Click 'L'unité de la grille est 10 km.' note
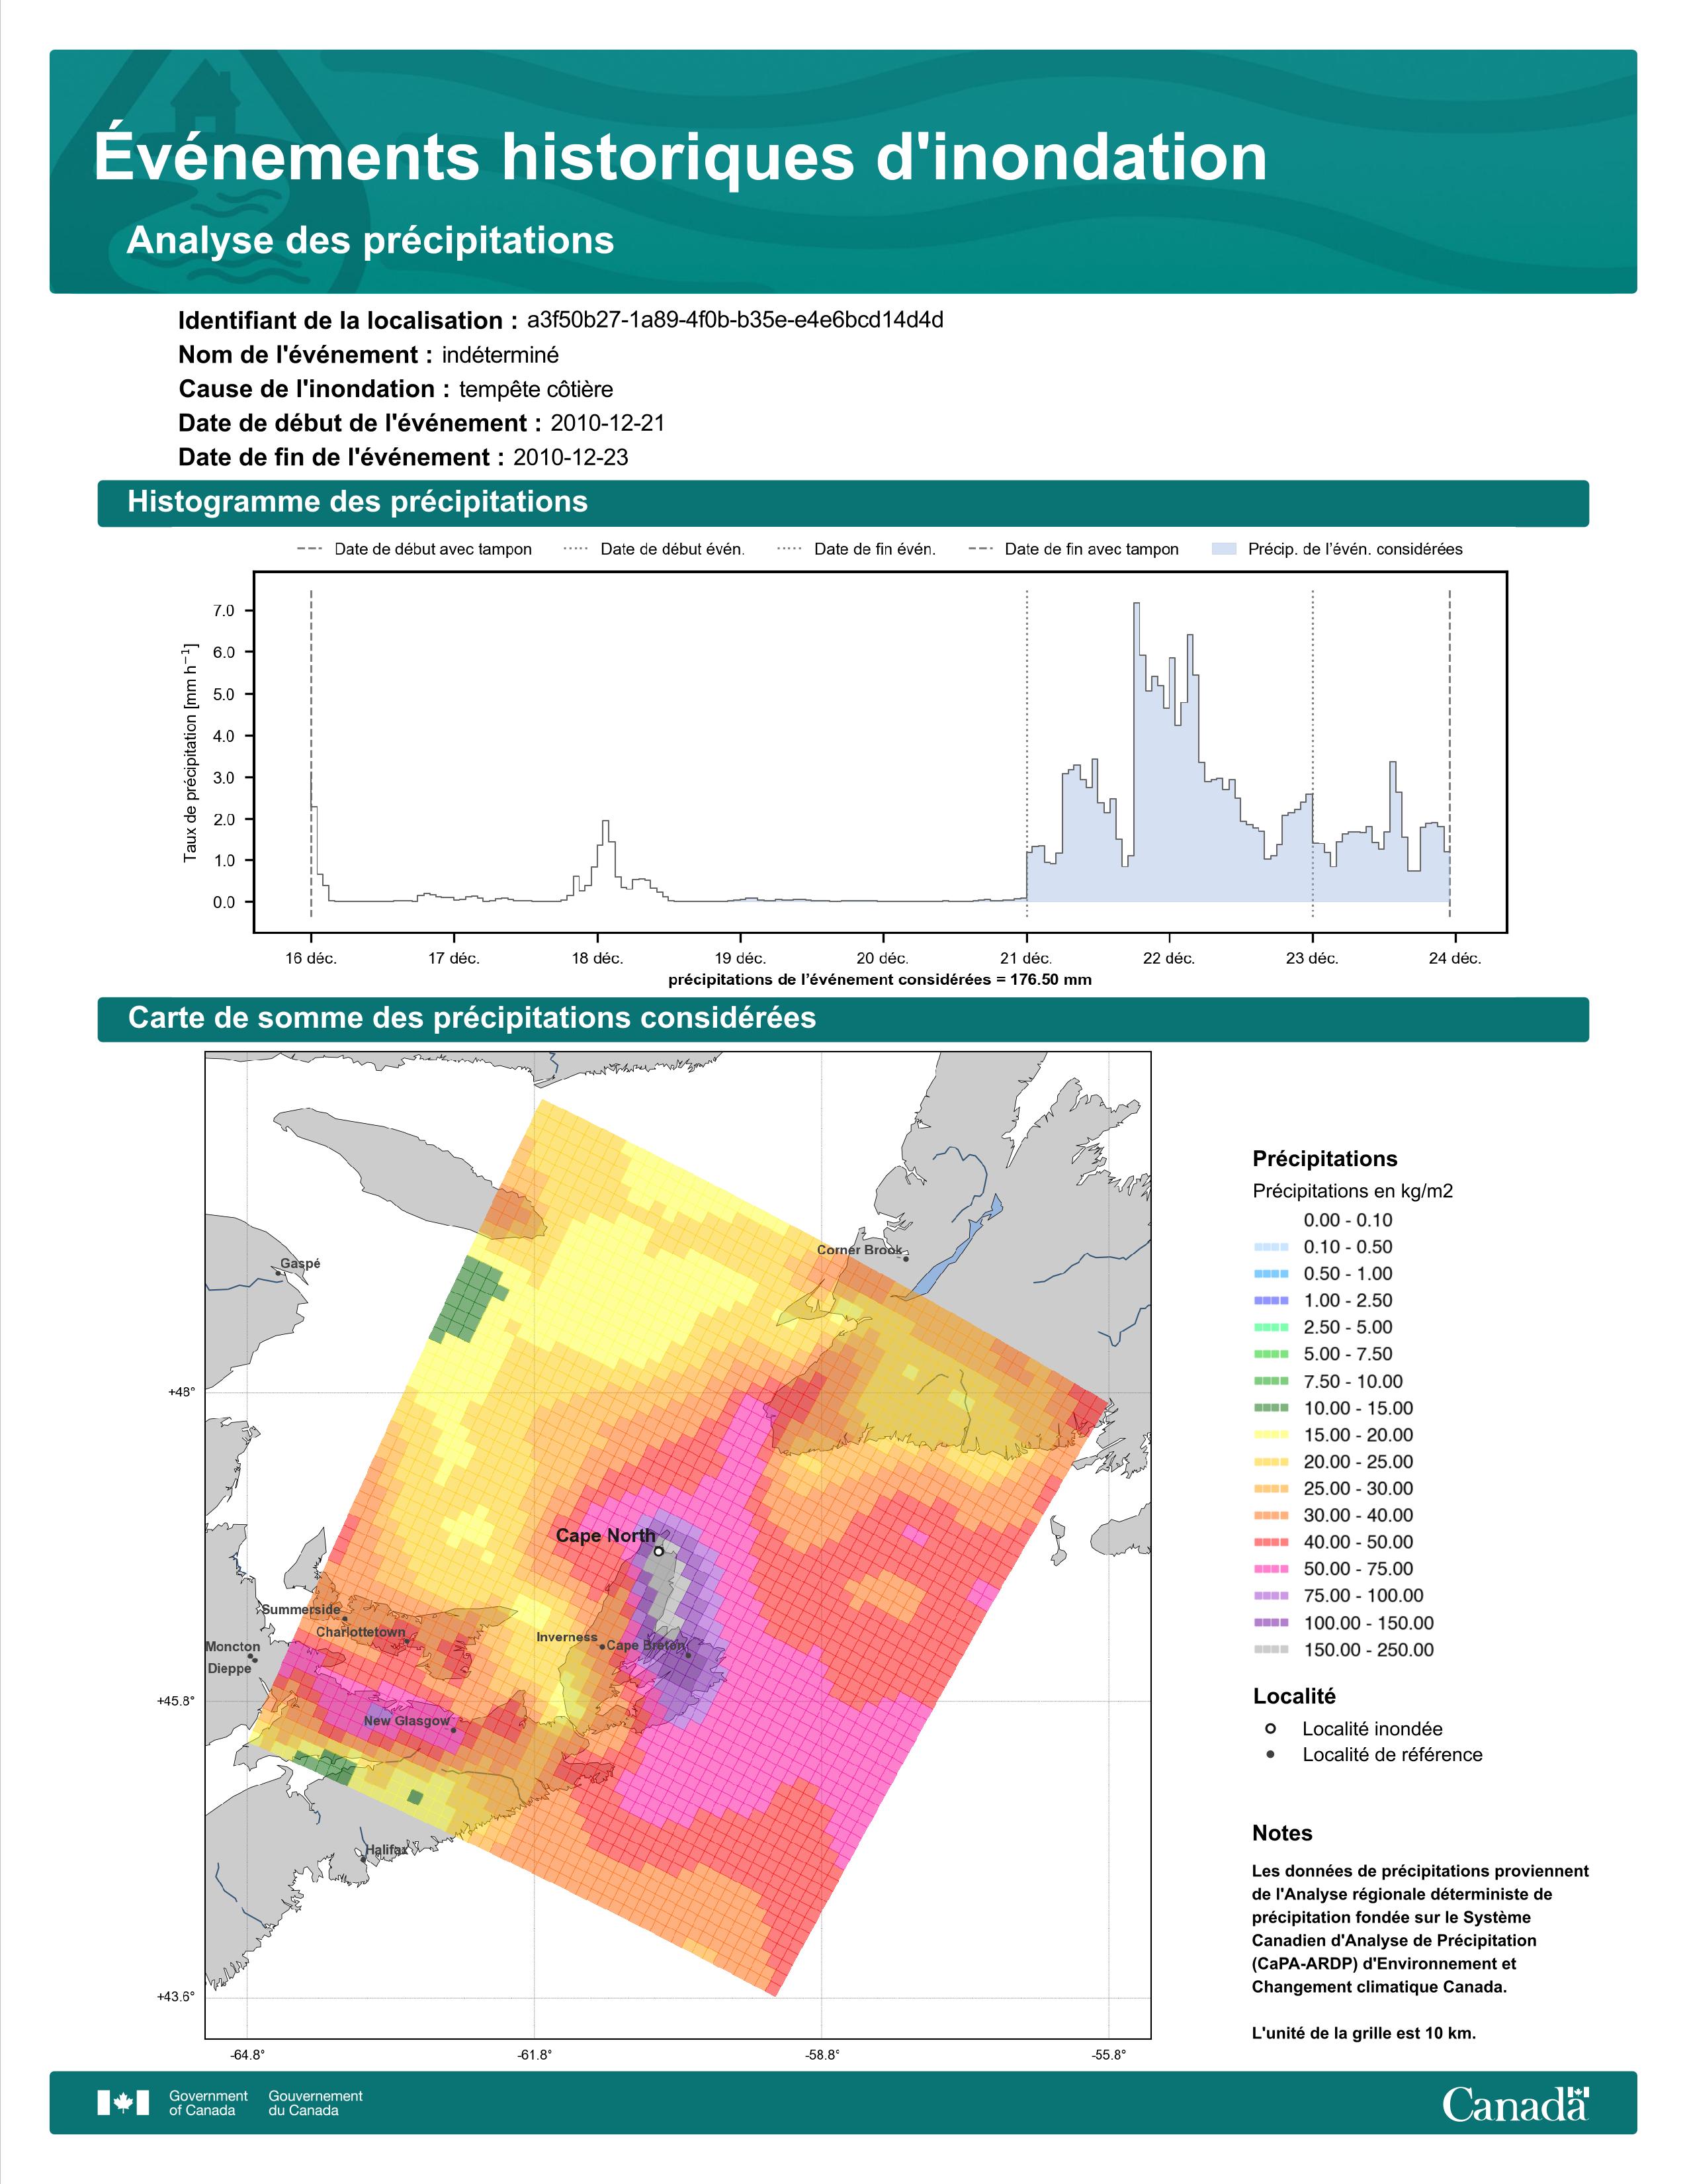The image size is (1687, 2184). 1364,2033
